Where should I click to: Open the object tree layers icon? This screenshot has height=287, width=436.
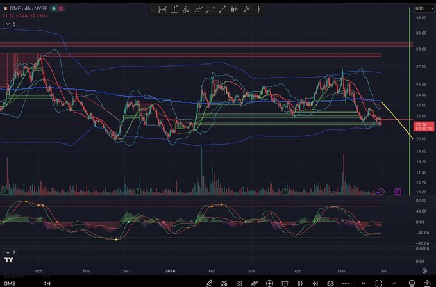pos(330,283)
